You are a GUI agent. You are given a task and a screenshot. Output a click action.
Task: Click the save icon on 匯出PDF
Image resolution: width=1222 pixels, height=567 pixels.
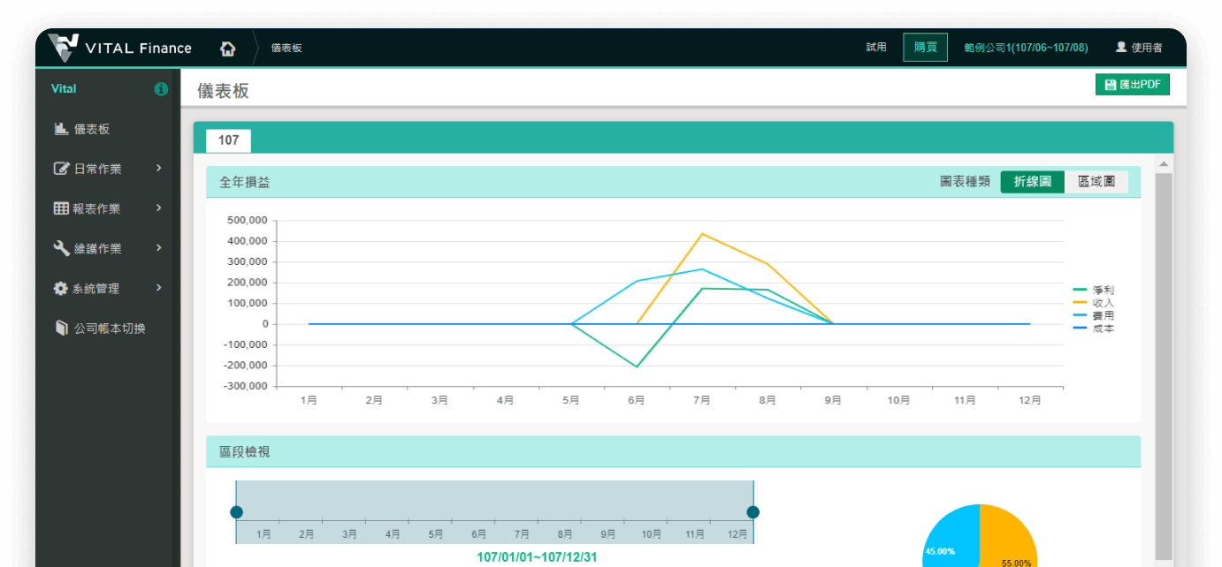tap(1111, 85)
